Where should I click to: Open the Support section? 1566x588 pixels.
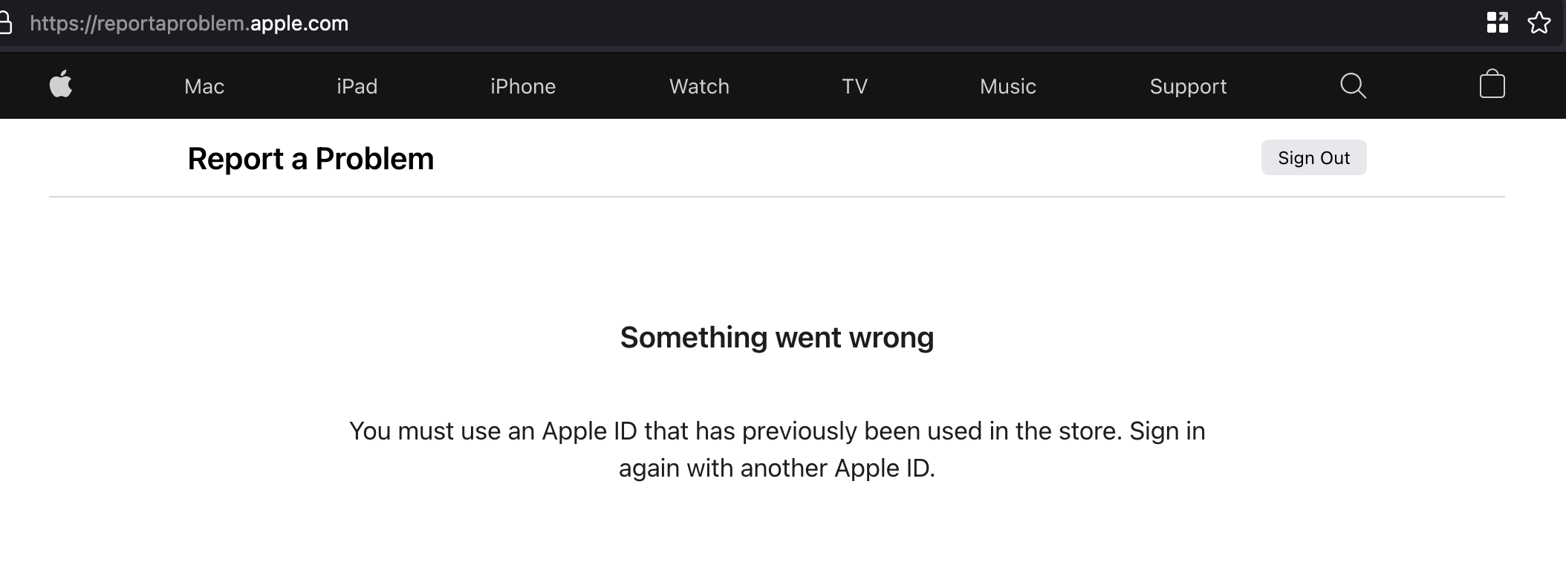[1188, 86]
